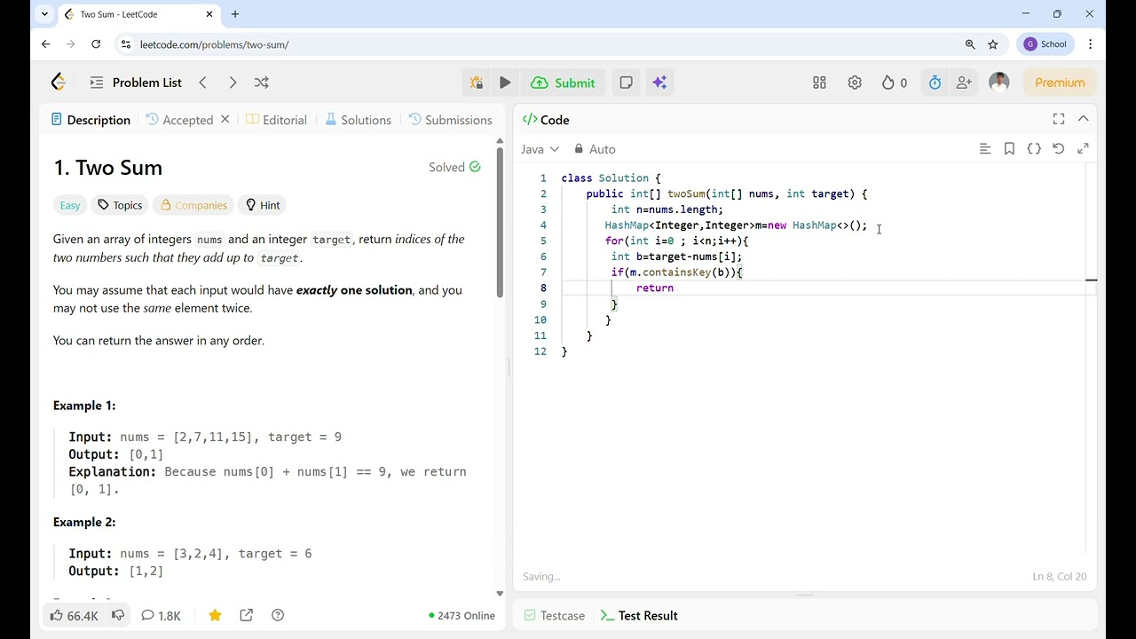
Task: Click the 2473 Online indicator
Action: coord(461,615)
